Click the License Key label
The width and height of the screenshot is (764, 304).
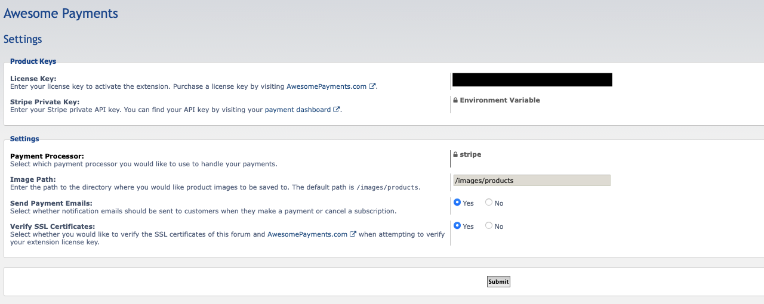[33, 79]
